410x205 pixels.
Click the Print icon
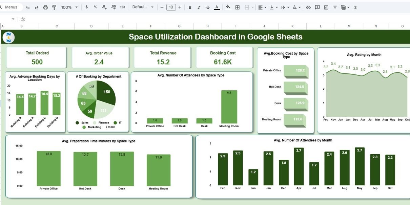(x=45, y=7)
